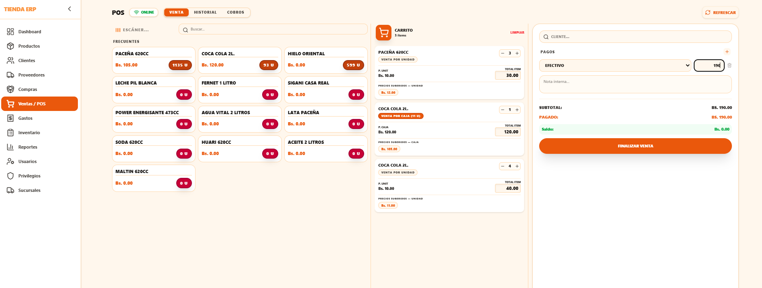The image size is (762, 288).
Task: Click the payment amount field showing 190
Action: click(709, 65)
